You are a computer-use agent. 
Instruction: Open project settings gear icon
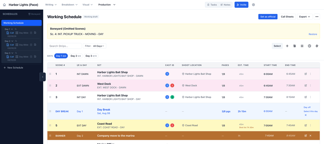pos(253,5)
